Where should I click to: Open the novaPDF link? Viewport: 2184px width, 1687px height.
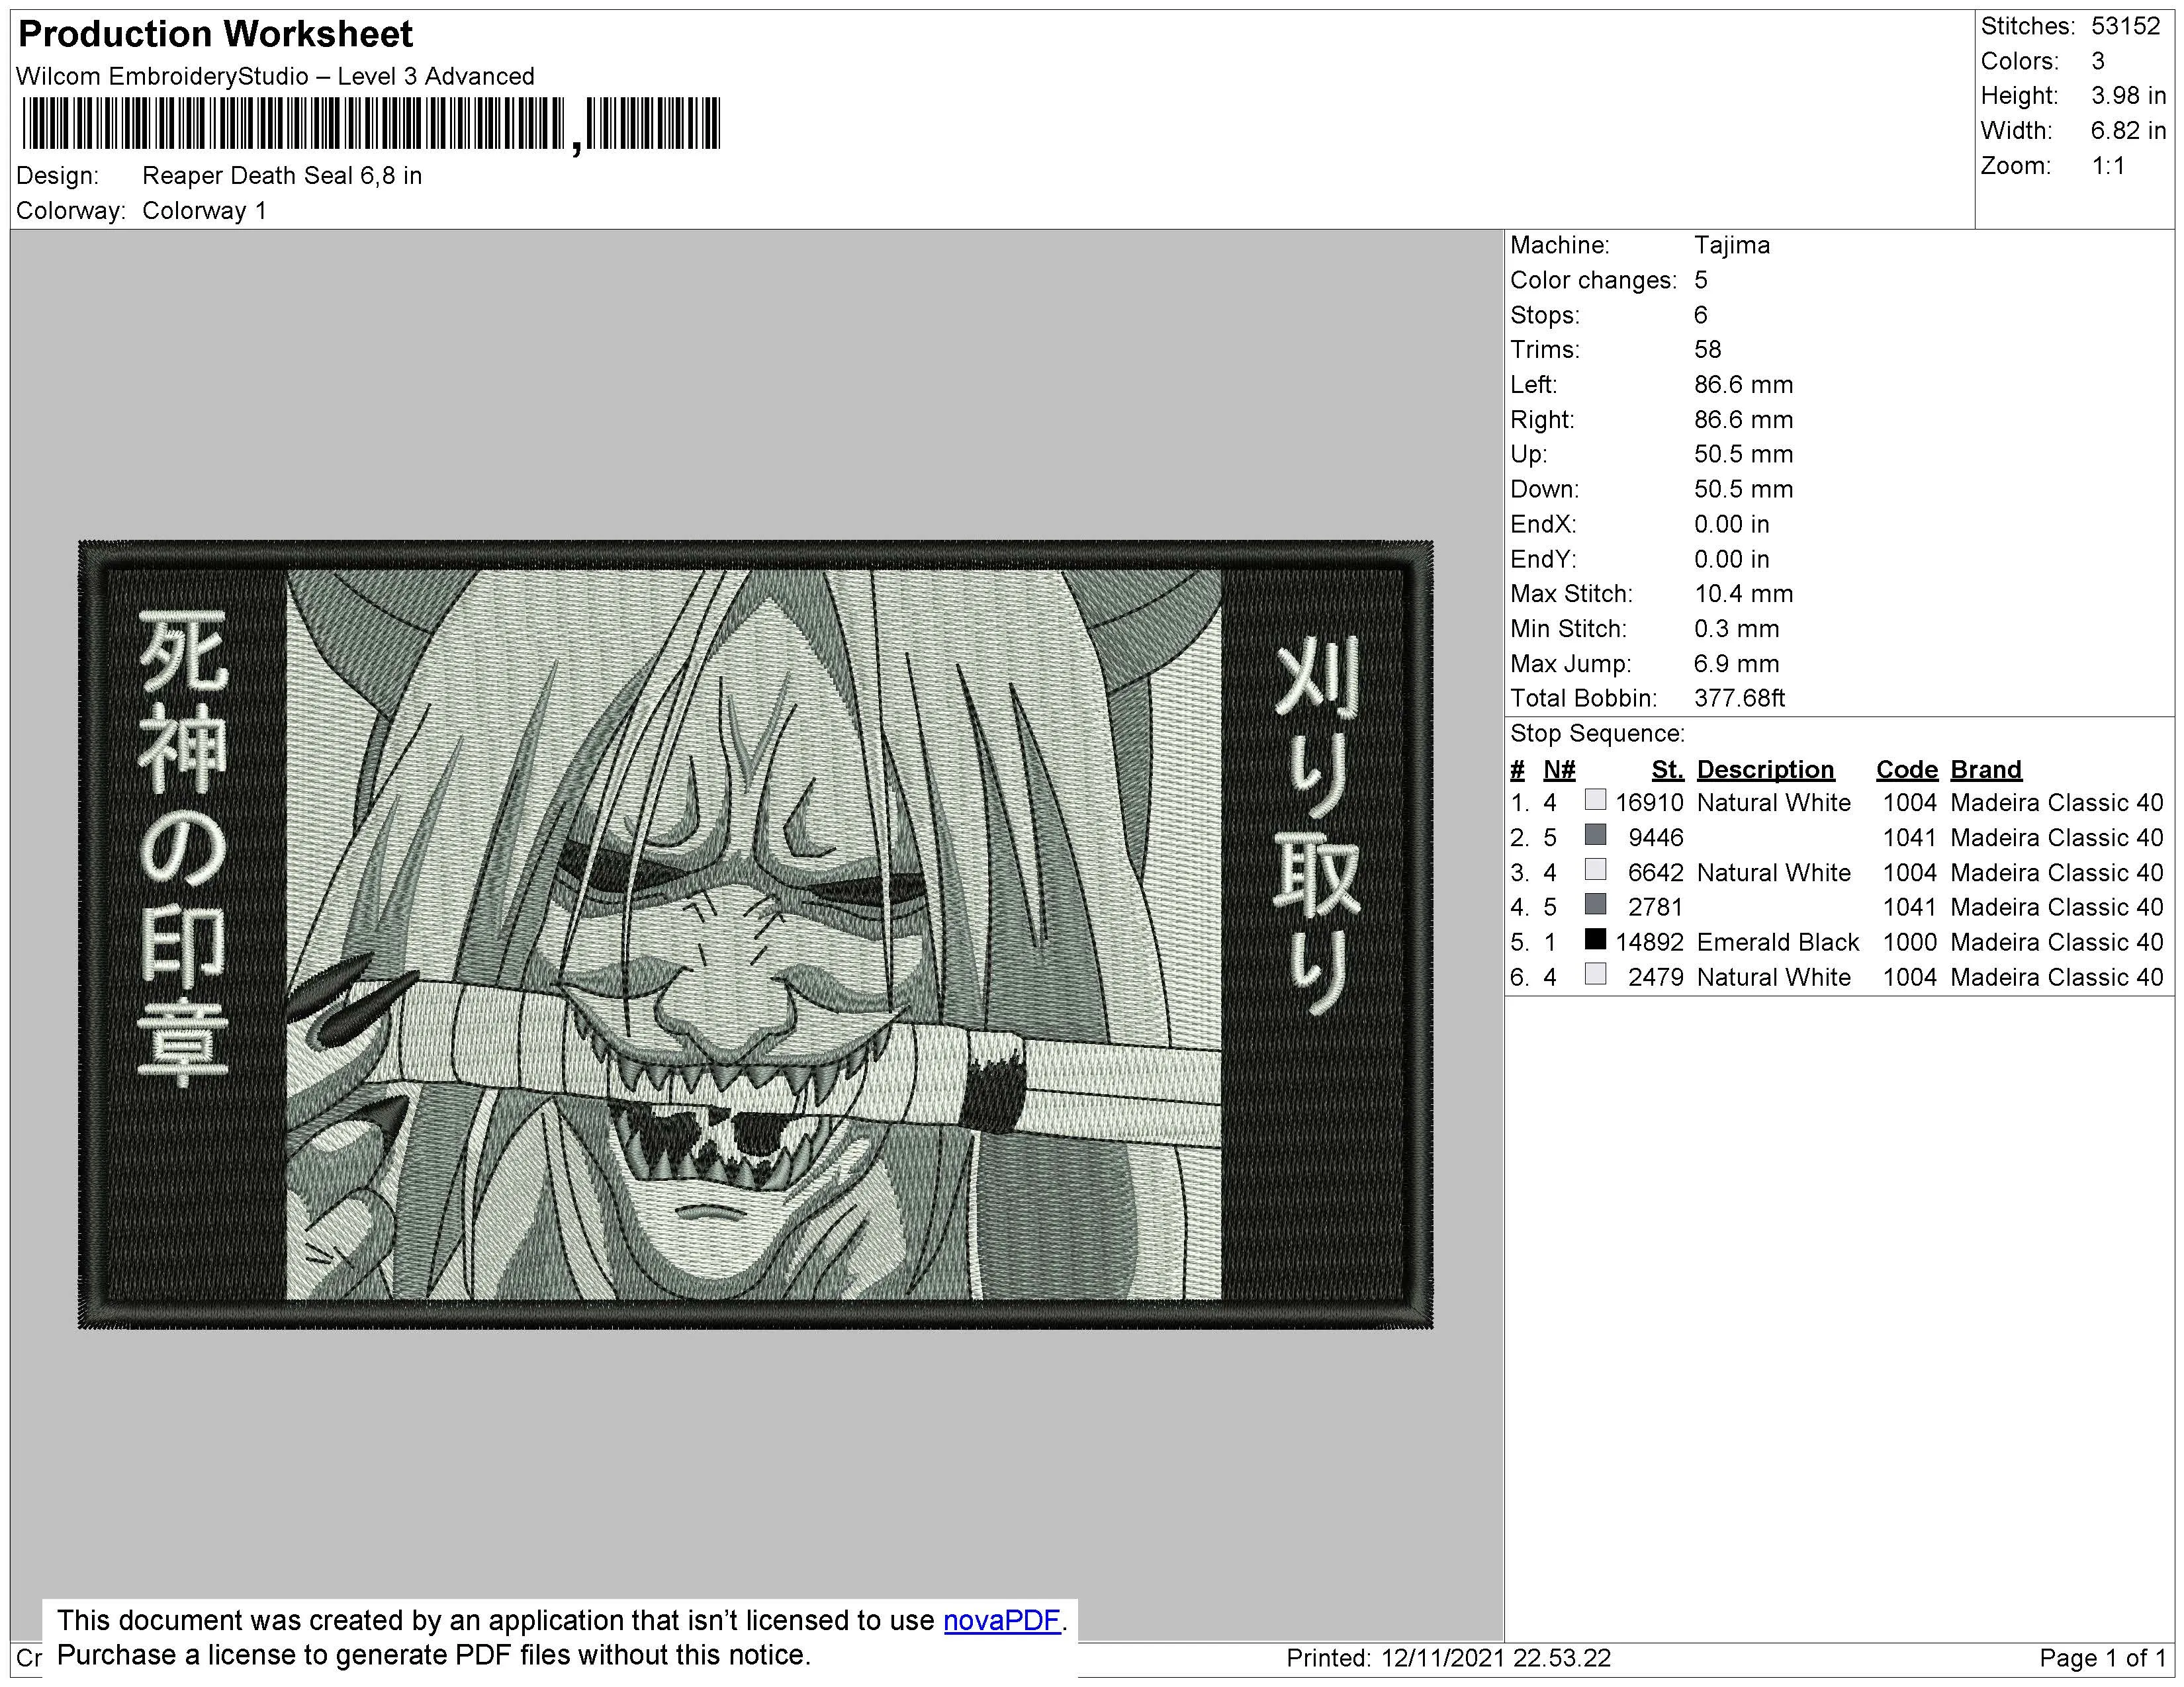[1001, 1620]
